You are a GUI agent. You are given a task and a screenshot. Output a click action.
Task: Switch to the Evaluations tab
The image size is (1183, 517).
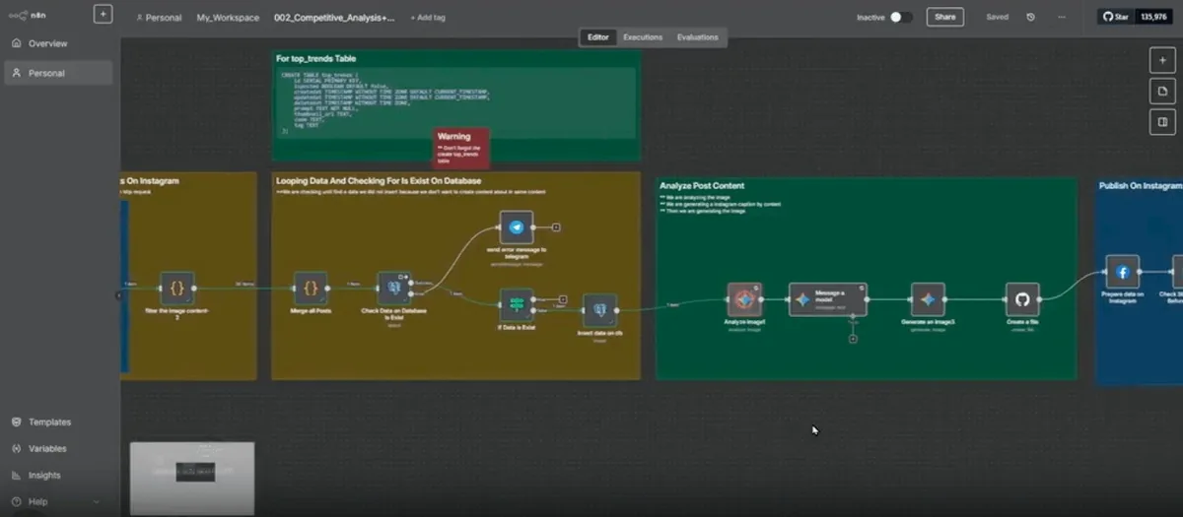(x=697, y=37)
